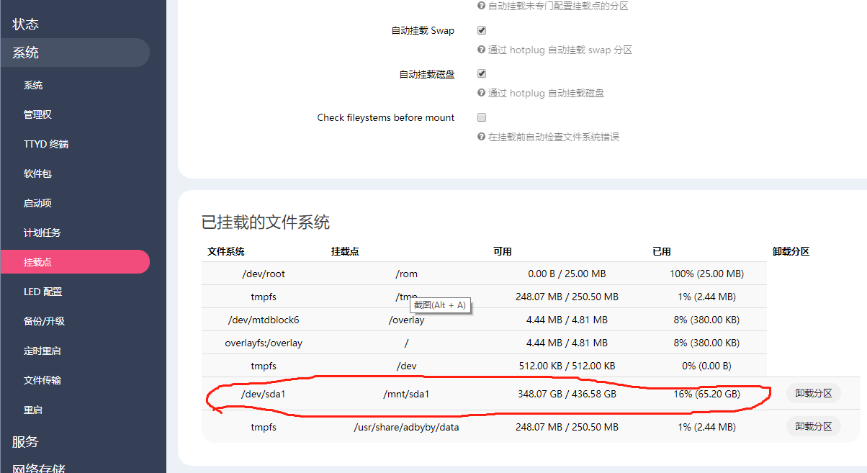Enable Check filesystems before mount checkbox
The width and height of the screenshot is (867, 473).
point(482,117)
